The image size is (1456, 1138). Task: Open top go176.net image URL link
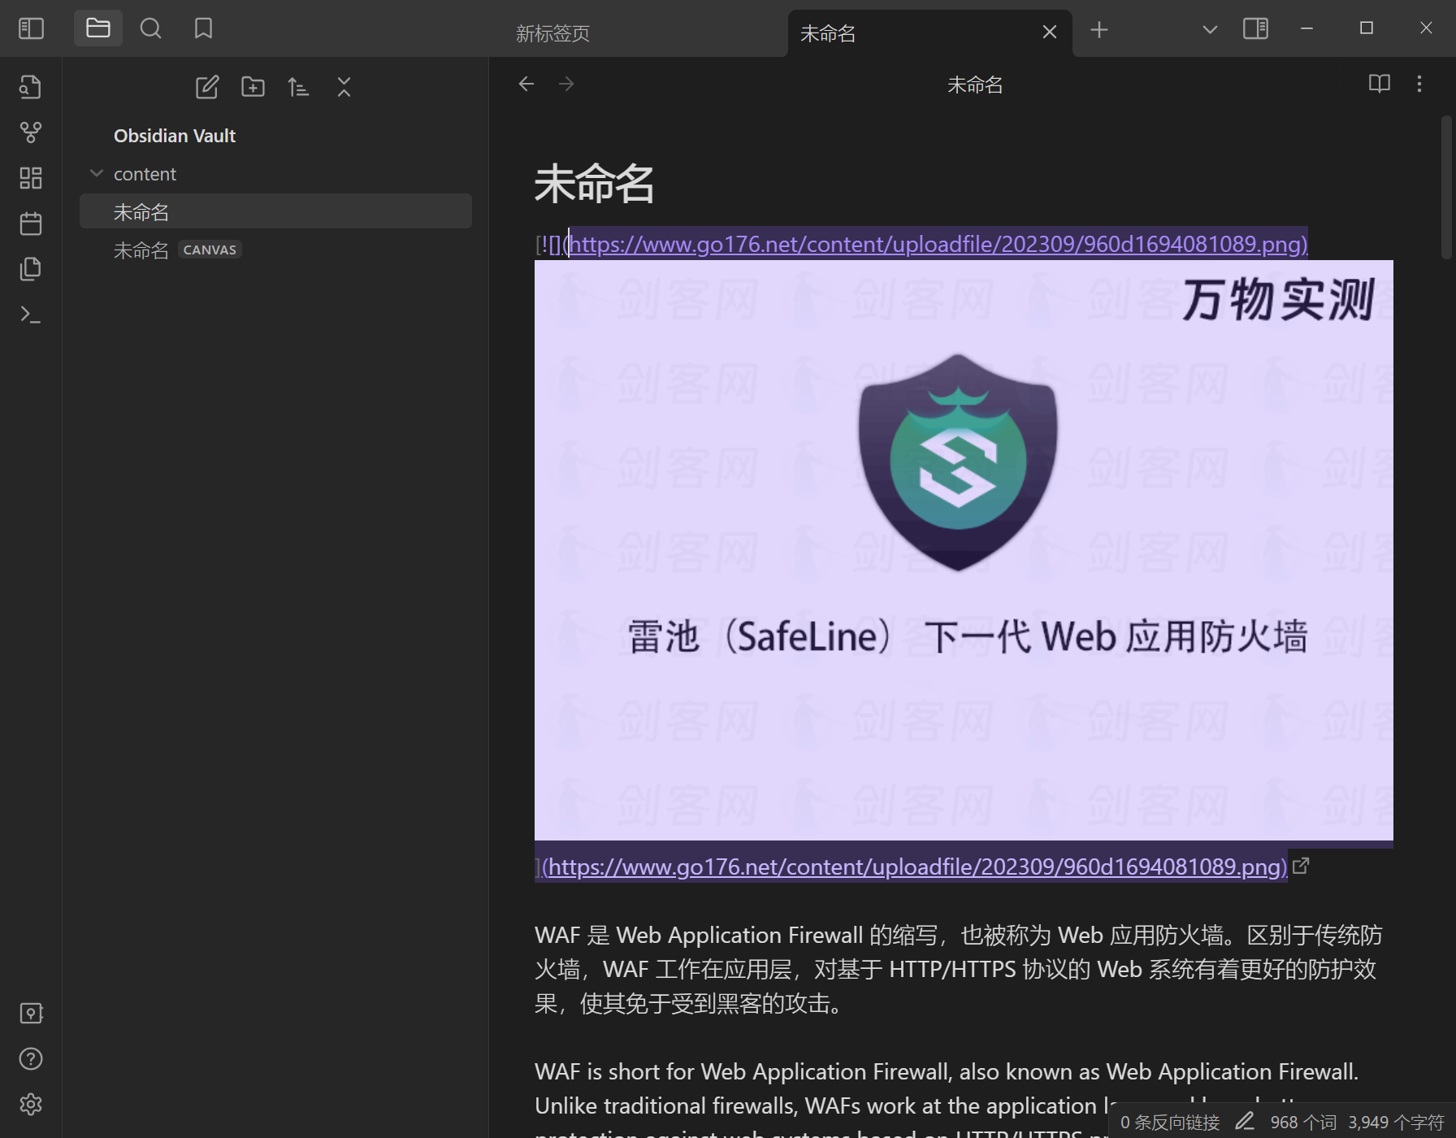pos(938,244)
